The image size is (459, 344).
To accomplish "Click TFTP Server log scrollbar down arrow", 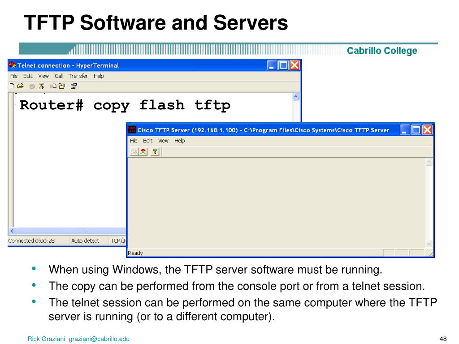I will pos(429,244).
